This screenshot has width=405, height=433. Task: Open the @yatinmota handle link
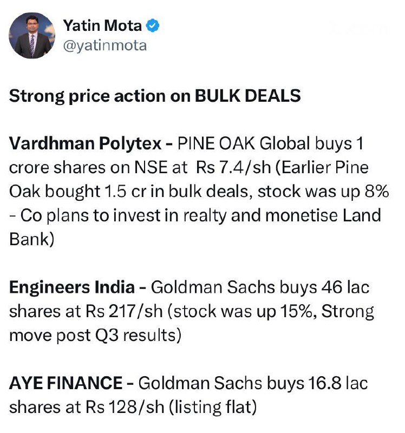tap(104, 45)
